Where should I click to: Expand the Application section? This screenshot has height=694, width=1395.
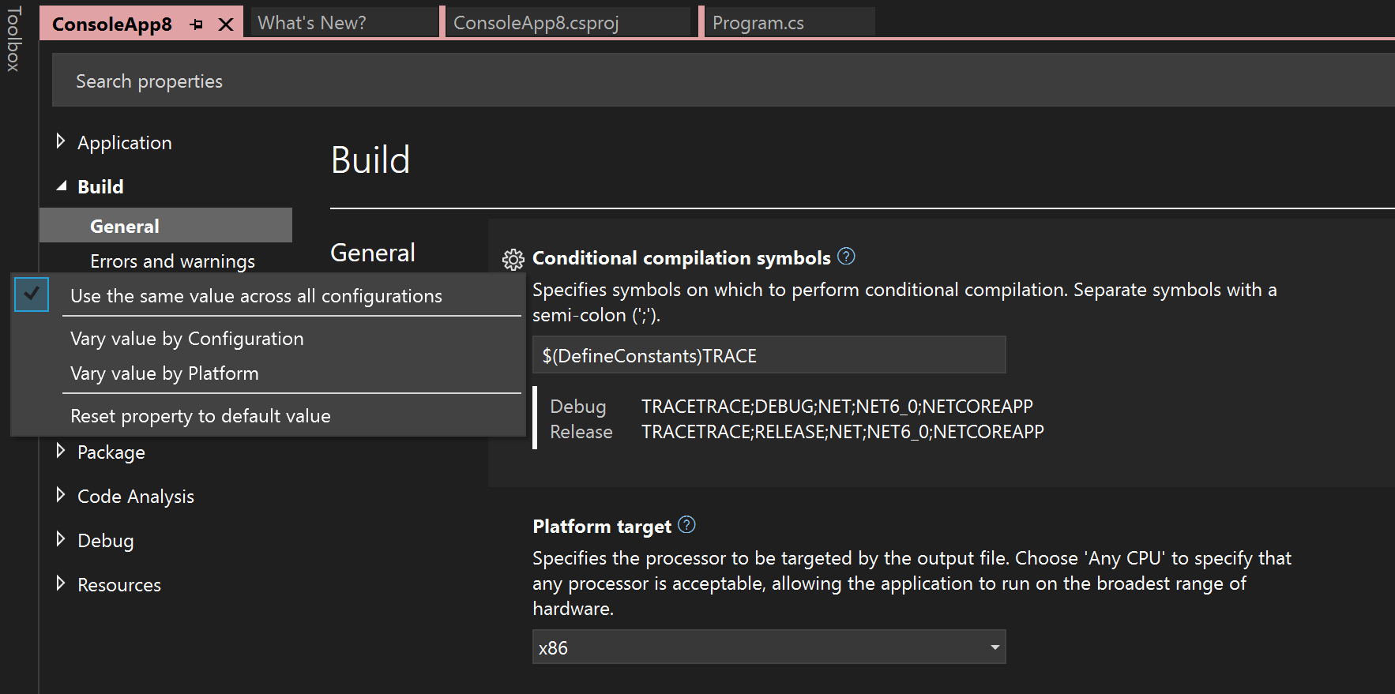[61, 142]
